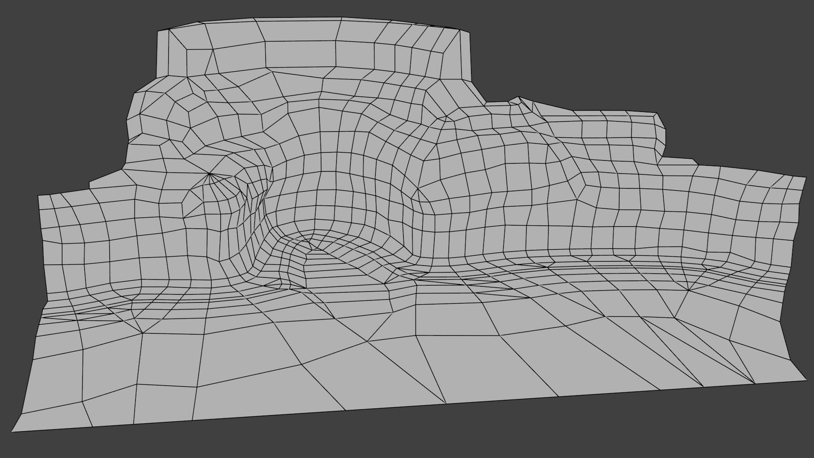Click top-left corner of the cylinder cap
814x458 pixels.
pos(158,31)
